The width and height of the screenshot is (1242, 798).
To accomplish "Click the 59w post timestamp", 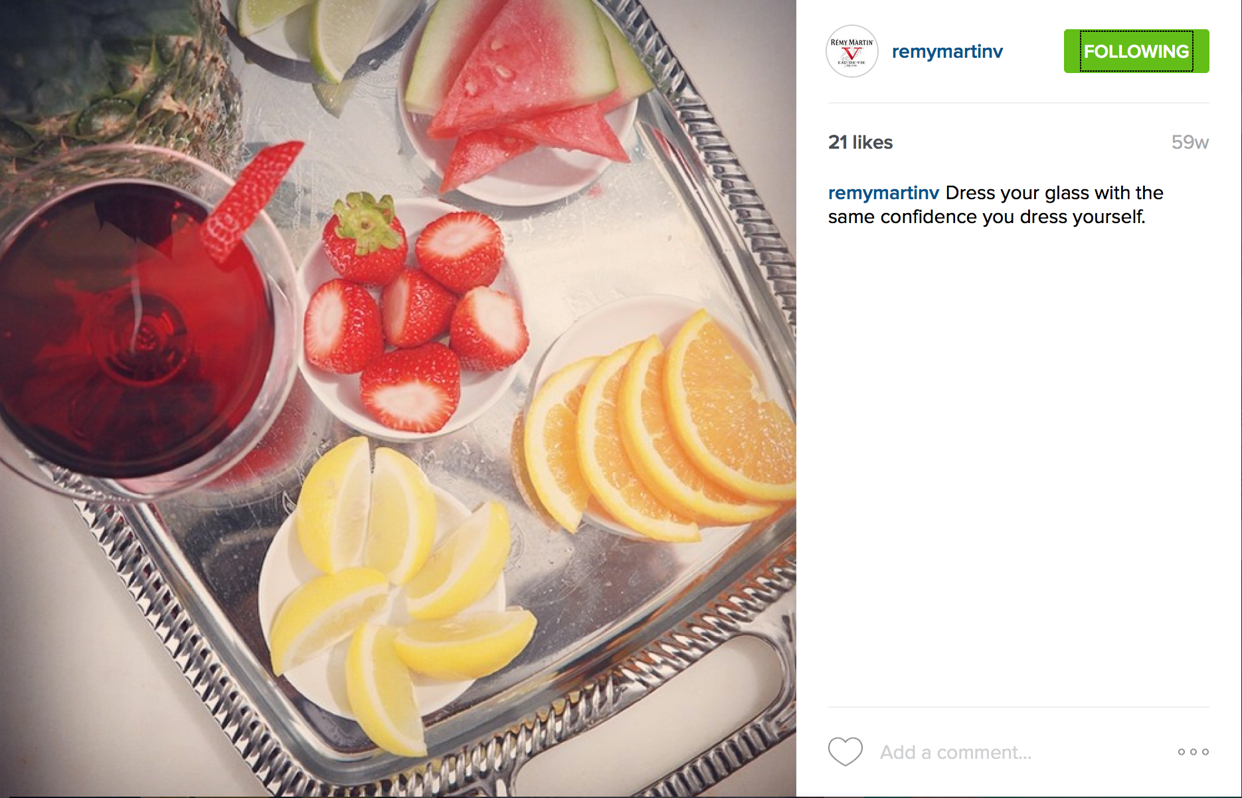I will pyautogui.click(x=1190, y=142).
